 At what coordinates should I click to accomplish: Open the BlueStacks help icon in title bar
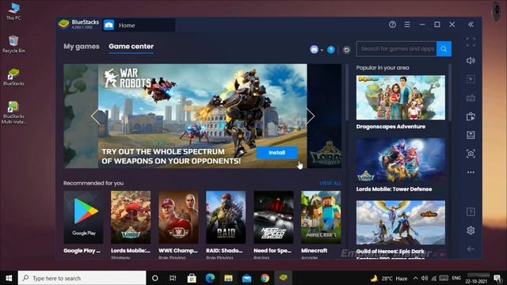tap(392, 25)
